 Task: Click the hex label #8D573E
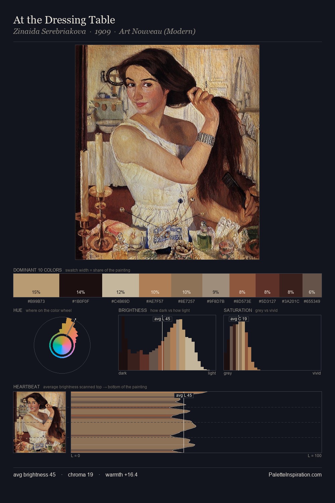[x=243, y=301]
